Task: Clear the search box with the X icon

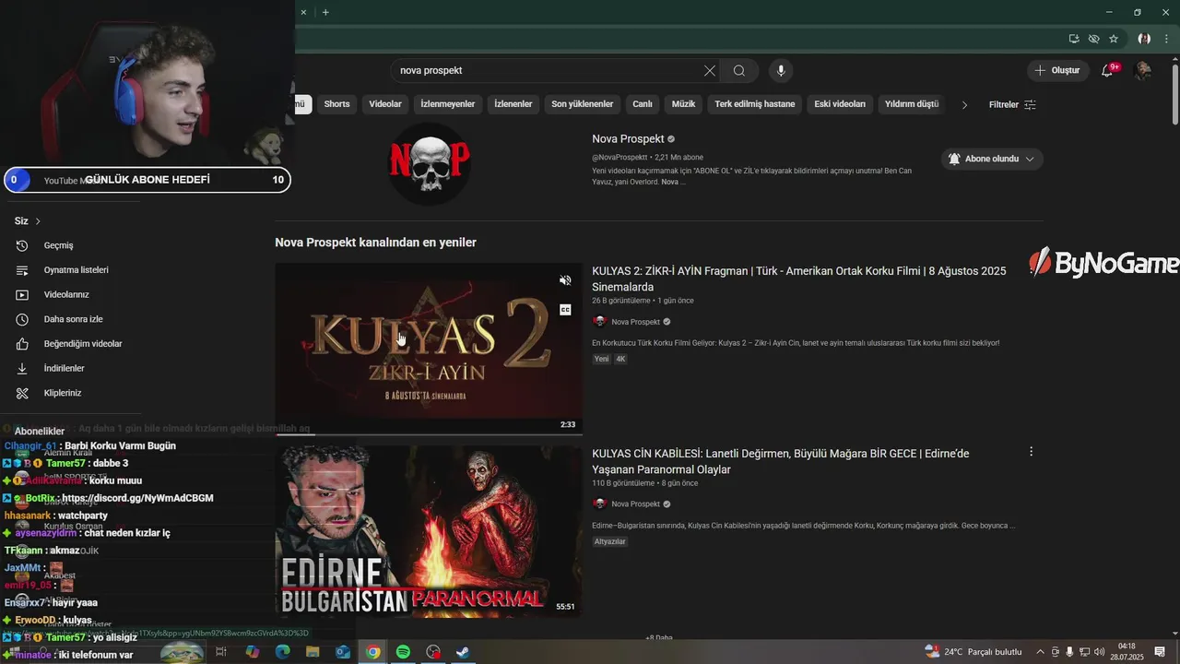Action: pos(710,71)
